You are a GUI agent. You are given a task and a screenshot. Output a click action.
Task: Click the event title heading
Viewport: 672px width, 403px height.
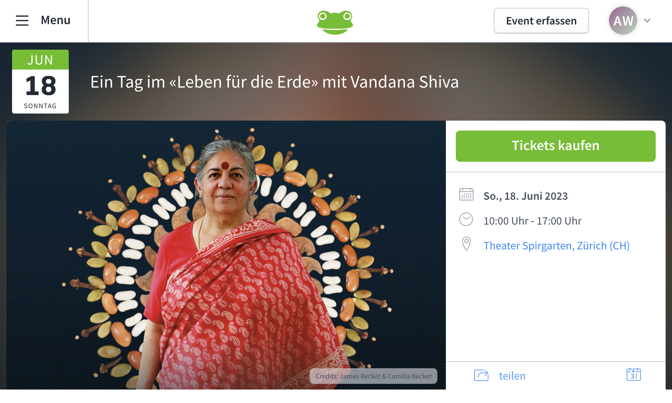[274, 82]
